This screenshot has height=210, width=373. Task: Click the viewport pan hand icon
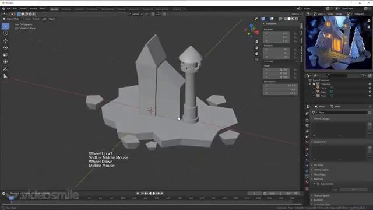click(x=256, y=48)
